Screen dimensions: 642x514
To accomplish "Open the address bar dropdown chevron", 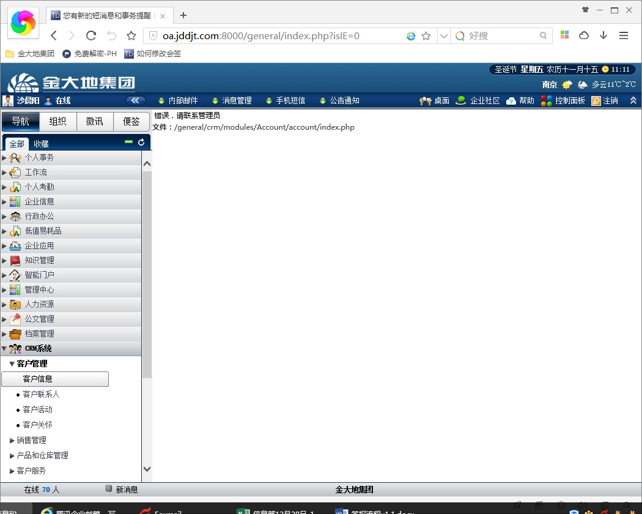I will 444,36.
